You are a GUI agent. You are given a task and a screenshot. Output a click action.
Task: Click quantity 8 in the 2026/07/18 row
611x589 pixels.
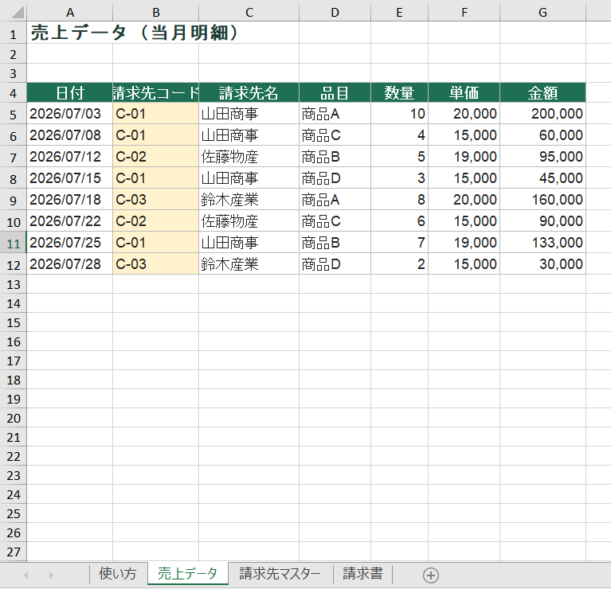click(399, 199)
